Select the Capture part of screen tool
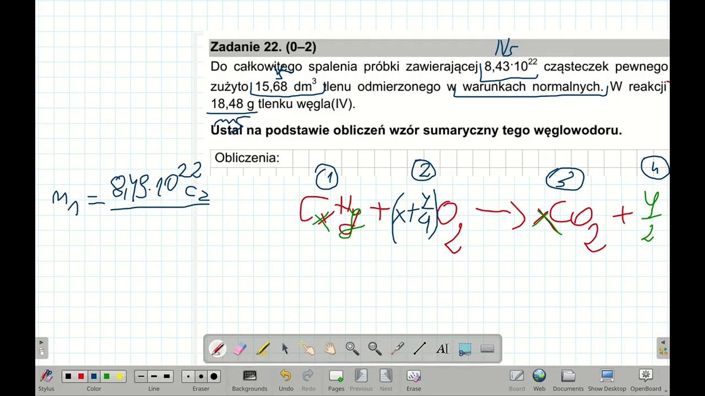The height and width of the screenshot is (396, 705). click(x=465, y=349)
